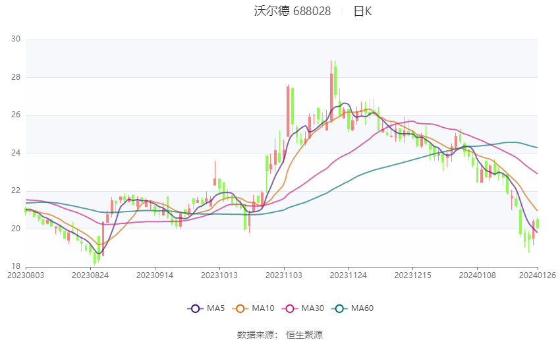This screenshot has width=560, height=340.
Task: Click the 20230824 date axis label
Action: 90,275
